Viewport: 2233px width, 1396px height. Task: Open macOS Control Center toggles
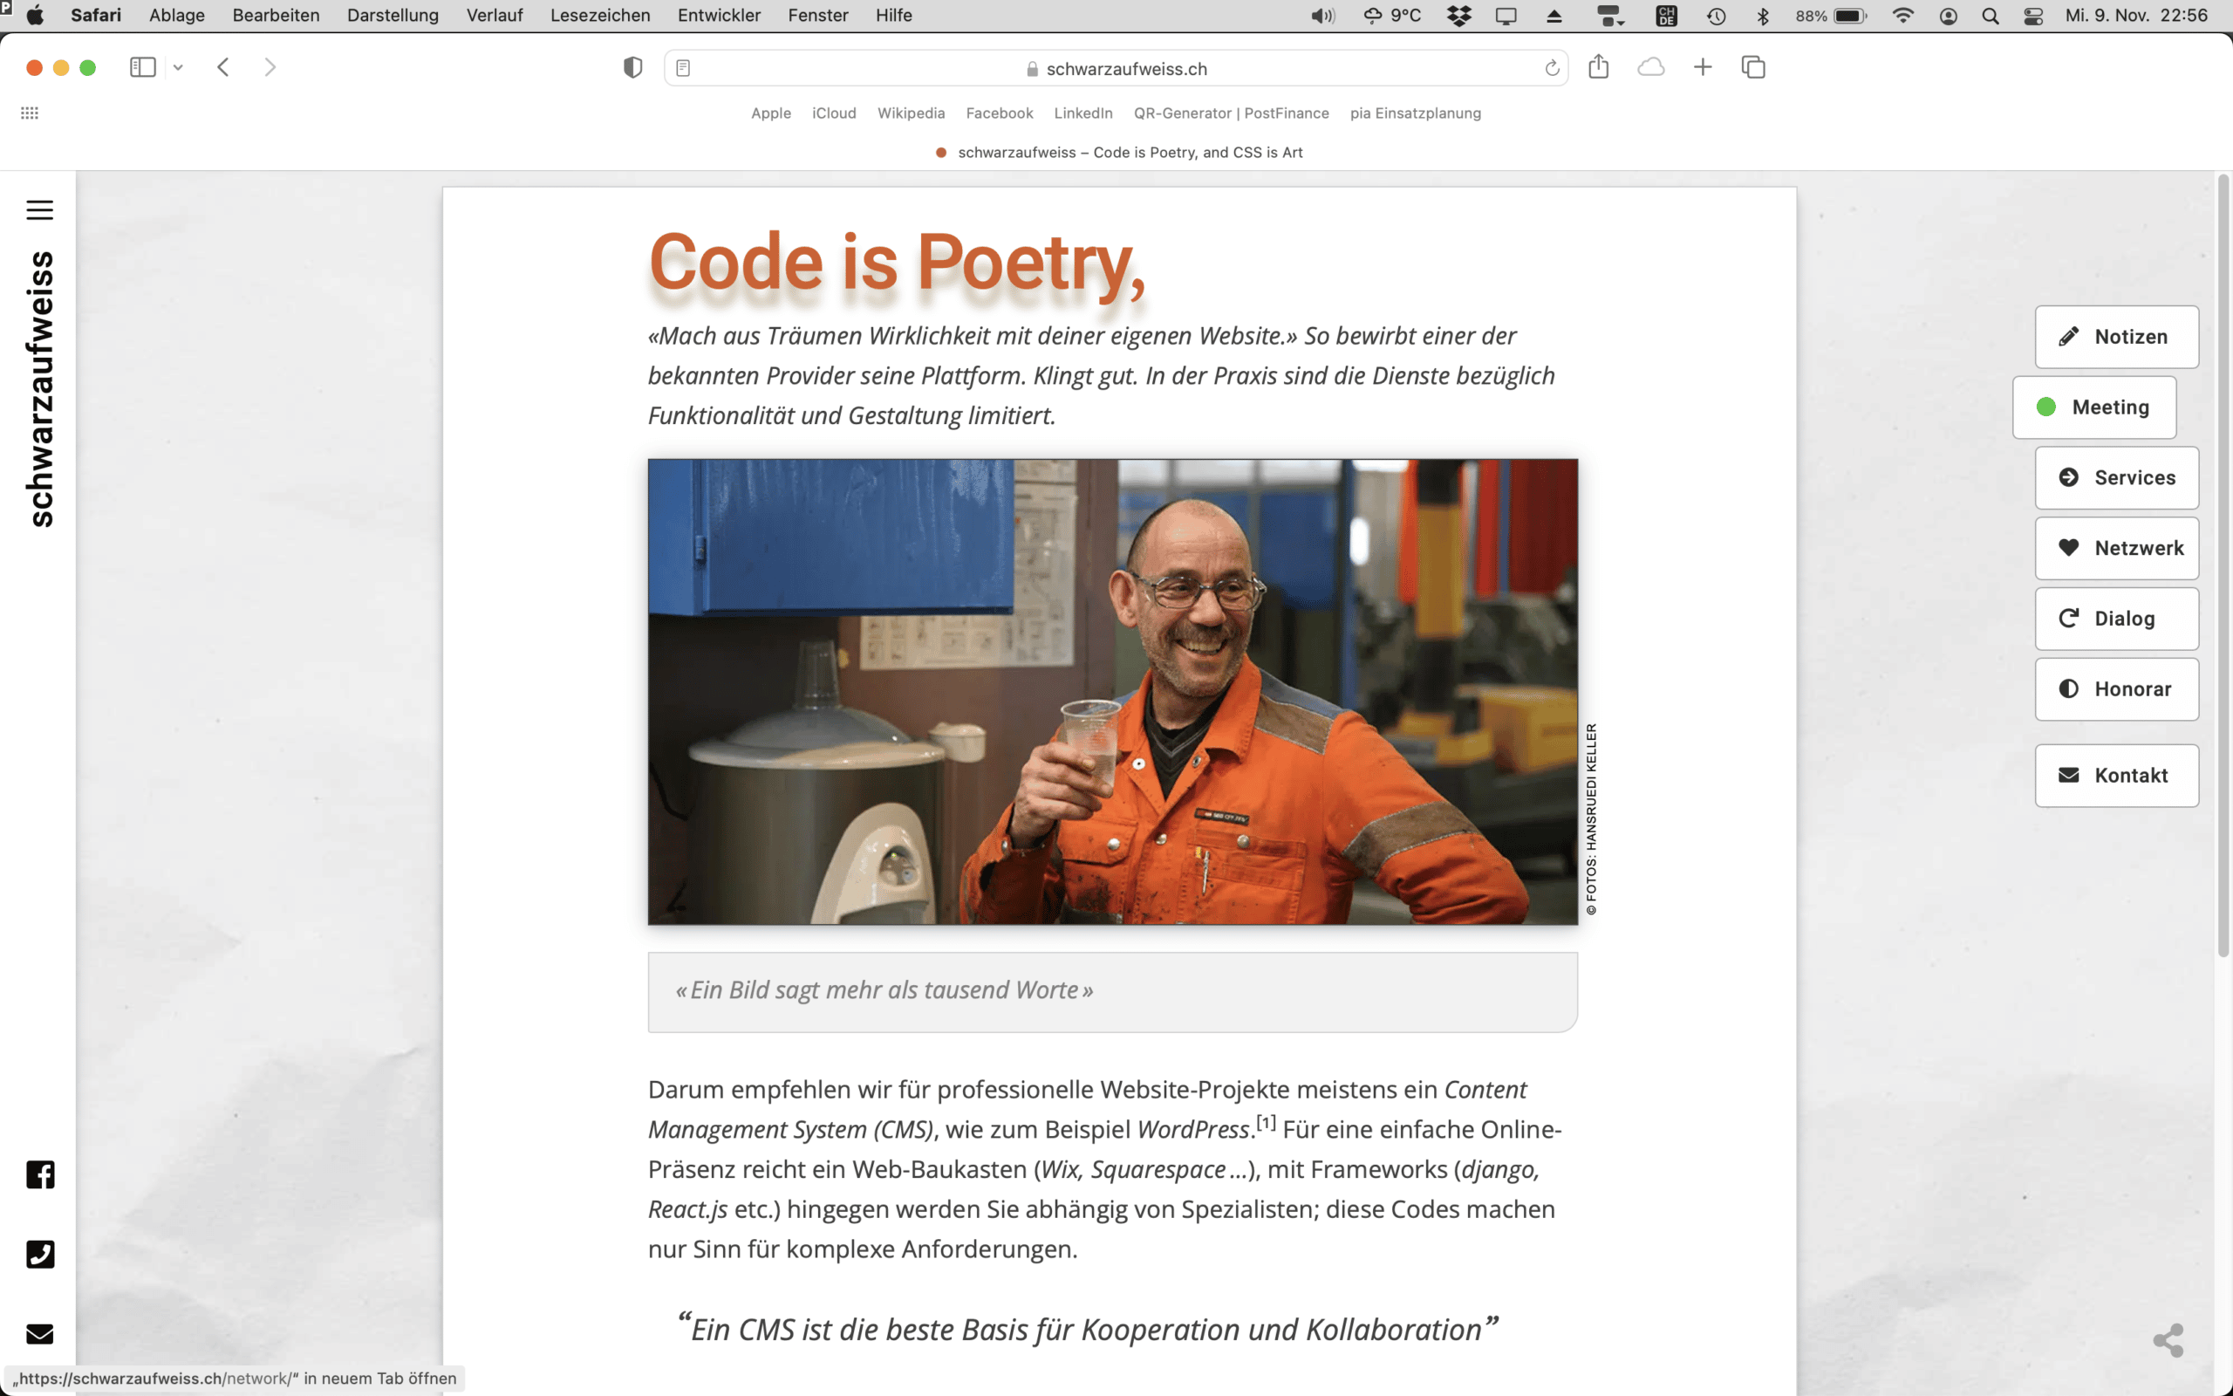coord(2032,16)
